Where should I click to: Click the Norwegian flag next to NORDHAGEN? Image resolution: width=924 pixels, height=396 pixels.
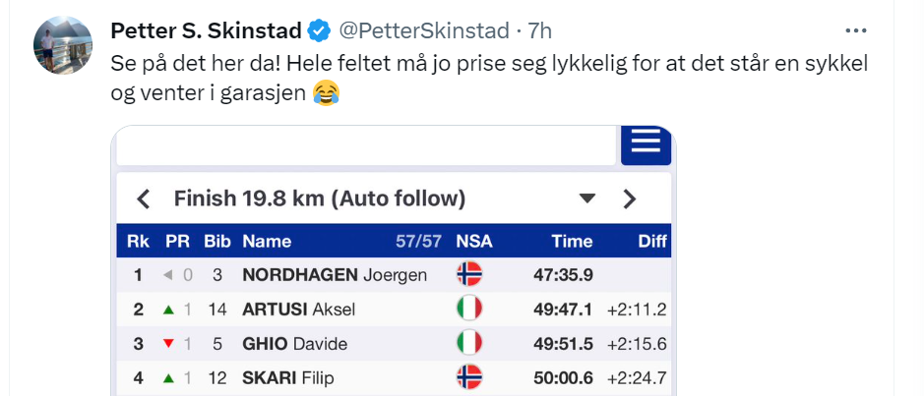[469, 275]
